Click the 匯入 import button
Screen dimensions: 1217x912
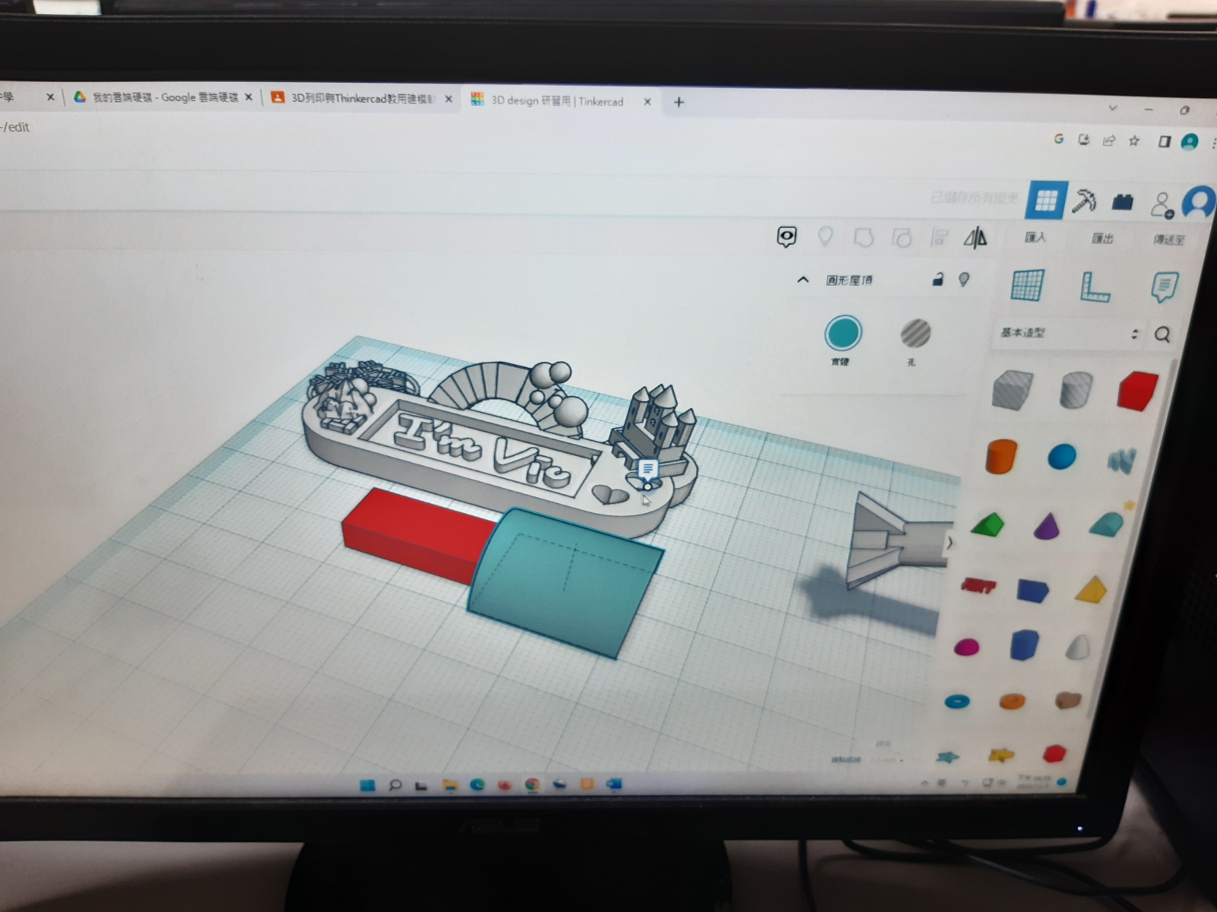click(x=1035, y=238)
